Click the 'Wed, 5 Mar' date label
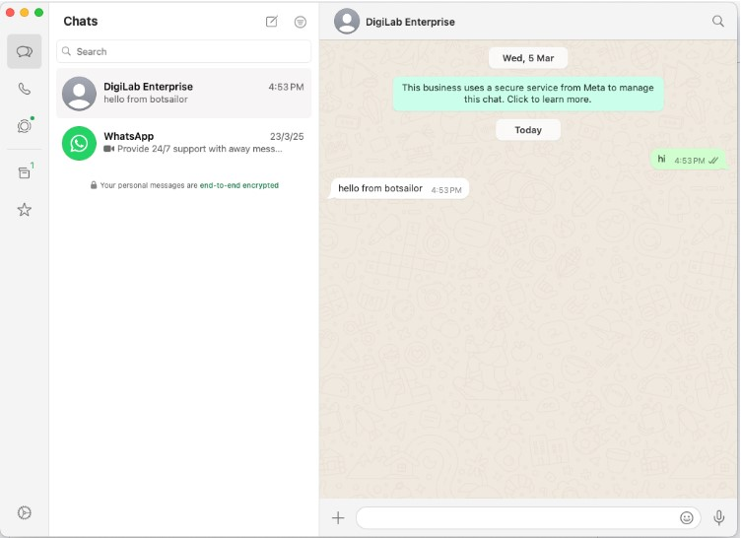 [x=528, y=58]
